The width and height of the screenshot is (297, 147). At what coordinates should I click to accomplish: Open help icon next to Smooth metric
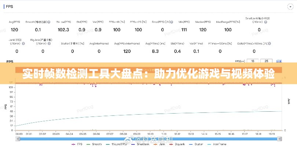point(49,22)
